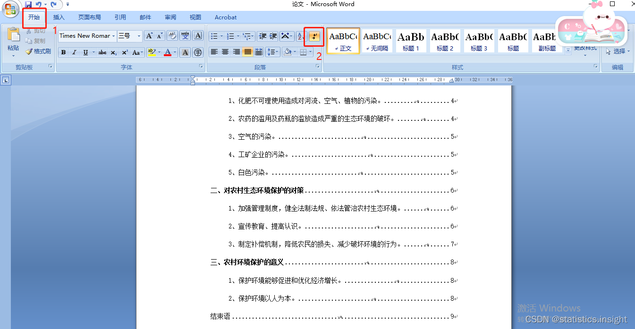Redo the last action
Image resolution: width=635 pixels, height=329 pixels.
[53, 4]
